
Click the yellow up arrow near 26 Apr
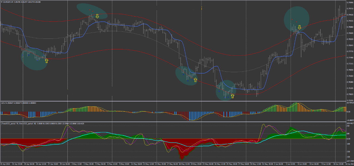46,61
